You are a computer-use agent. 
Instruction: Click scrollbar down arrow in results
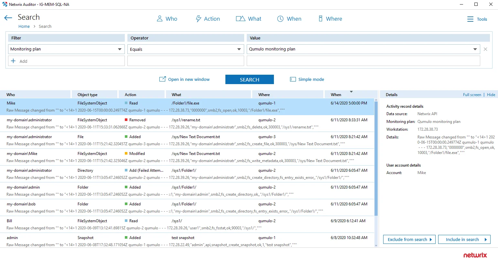coord(376,246)
